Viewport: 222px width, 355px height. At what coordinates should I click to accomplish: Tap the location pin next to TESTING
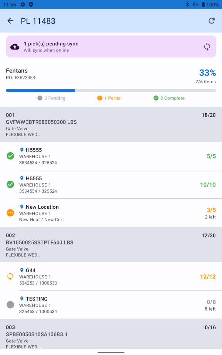(x=22, y=298)
